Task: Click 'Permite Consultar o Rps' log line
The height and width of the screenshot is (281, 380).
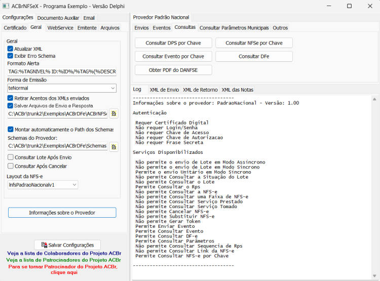Action: [x=168, y=187]
